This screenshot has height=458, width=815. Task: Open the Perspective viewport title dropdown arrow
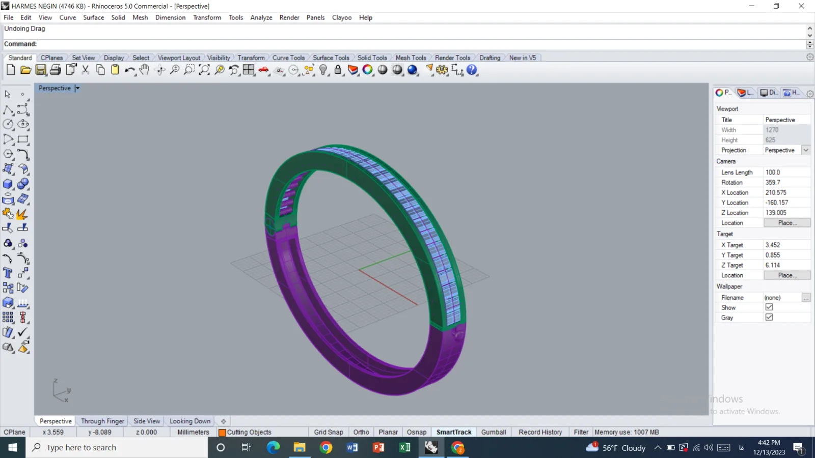(77, 88)
